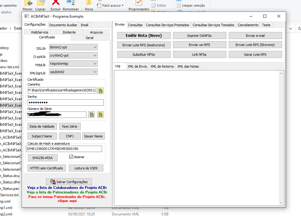Click the Issuer Name button
Viewport: 301px width, 216px height.
coord(93,136)
